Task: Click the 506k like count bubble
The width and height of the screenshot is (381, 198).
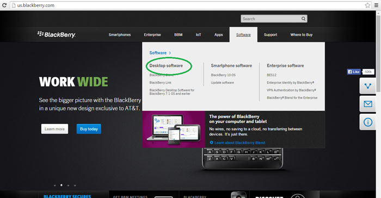Action: (368, 72)
